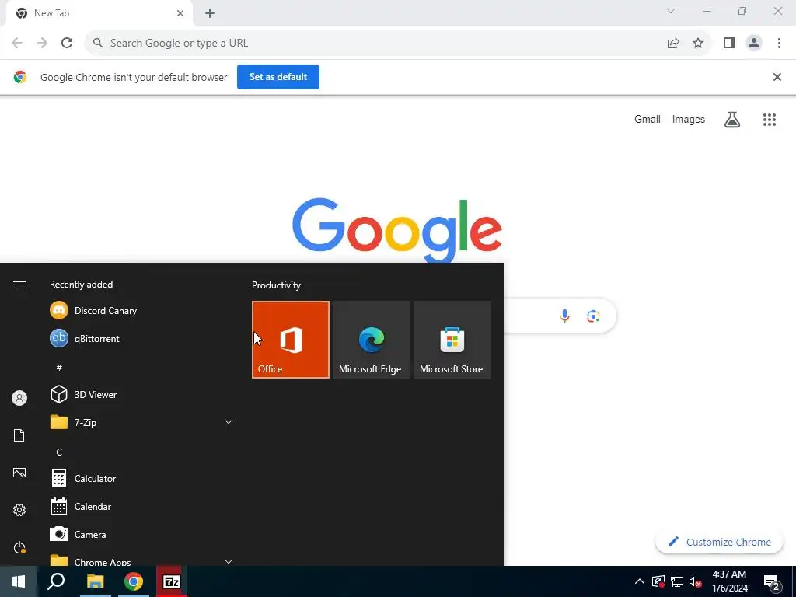Viewport: 796px width, 597px height.
Task: Reload the page in Chrome
Action: point(67,44)
